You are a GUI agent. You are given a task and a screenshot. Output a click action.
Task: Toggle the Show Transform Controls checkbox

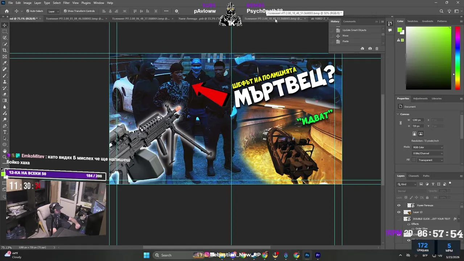[65, 11]
